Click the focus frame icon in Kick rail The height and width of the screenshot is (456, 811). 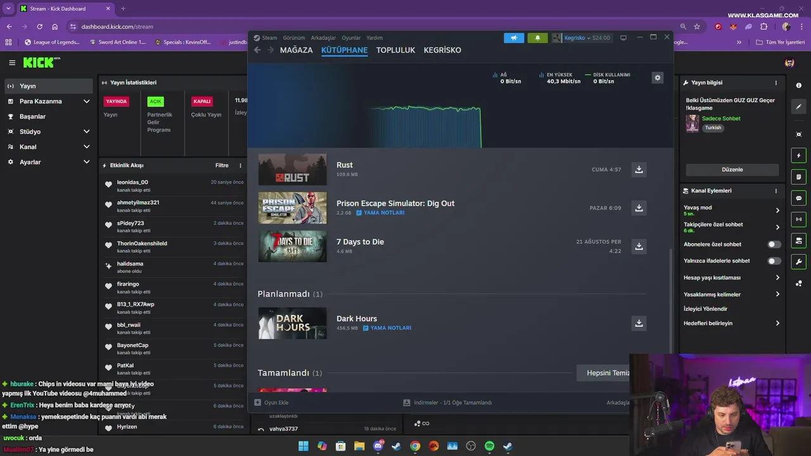pos(798,134)
